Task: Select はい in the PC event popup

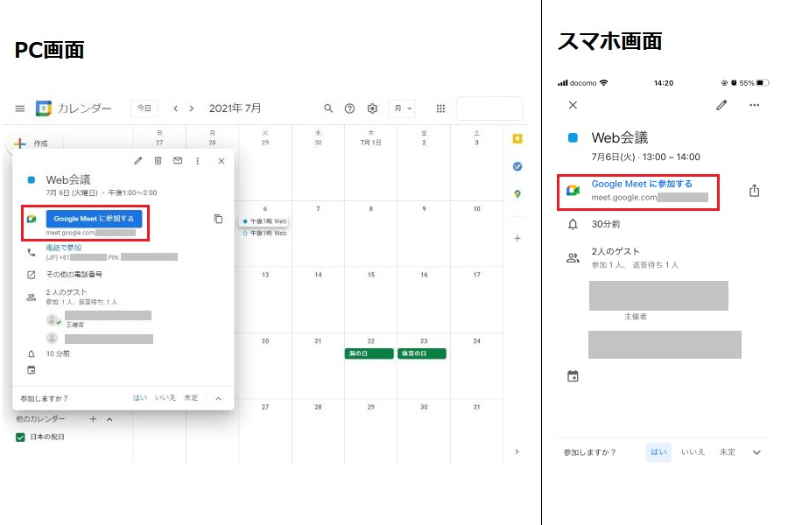Action: point(140,397)
